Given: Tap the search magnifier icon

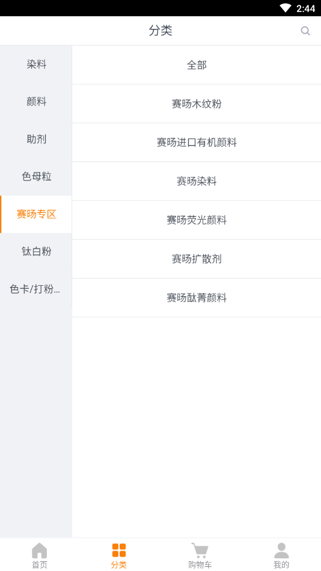Looking at the screenshot, I should coord(305,31).
